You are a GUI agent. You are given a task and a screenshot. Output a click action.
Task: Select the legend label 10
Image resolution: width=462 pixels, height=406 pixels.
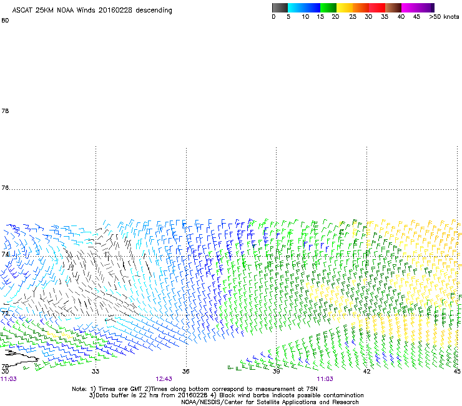(x=305, y=17)
